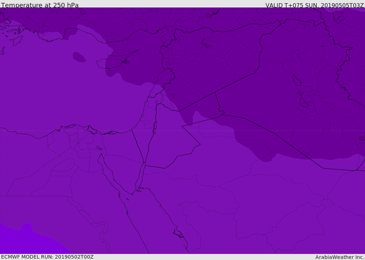Click the "Temperature at 250 hPa" title

(40, 5)
